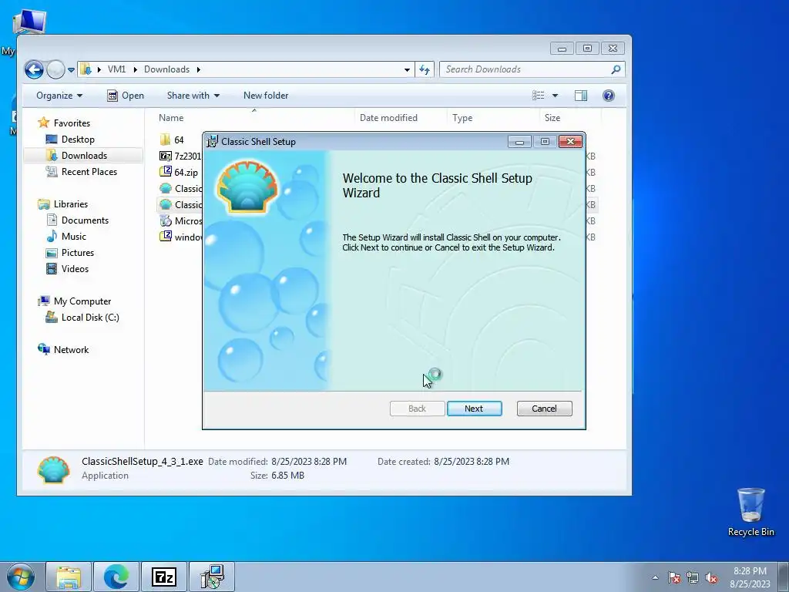The width and height of the screenshot is (789, 592).
Task: Open the Organize menu
Action: pyautogui.click(x=59, y=95)
